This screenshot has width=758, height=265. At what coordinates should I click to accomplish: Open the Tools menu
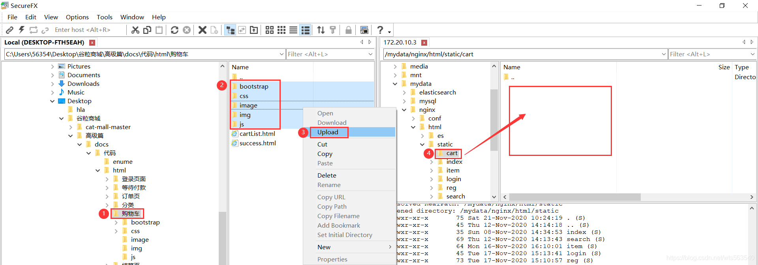tap(105, 17)
